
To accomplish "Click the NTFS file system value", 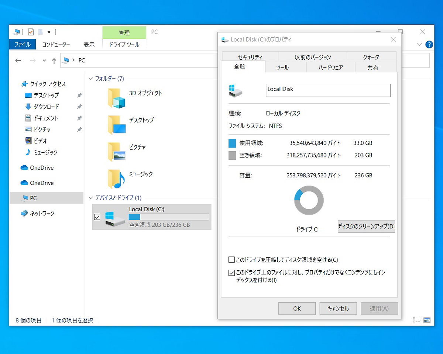I will click(x=275, y=126).
